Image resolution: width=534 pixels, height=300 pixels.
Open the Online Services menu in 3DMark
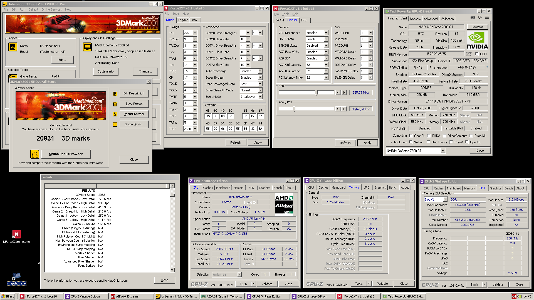pos(51,9)
